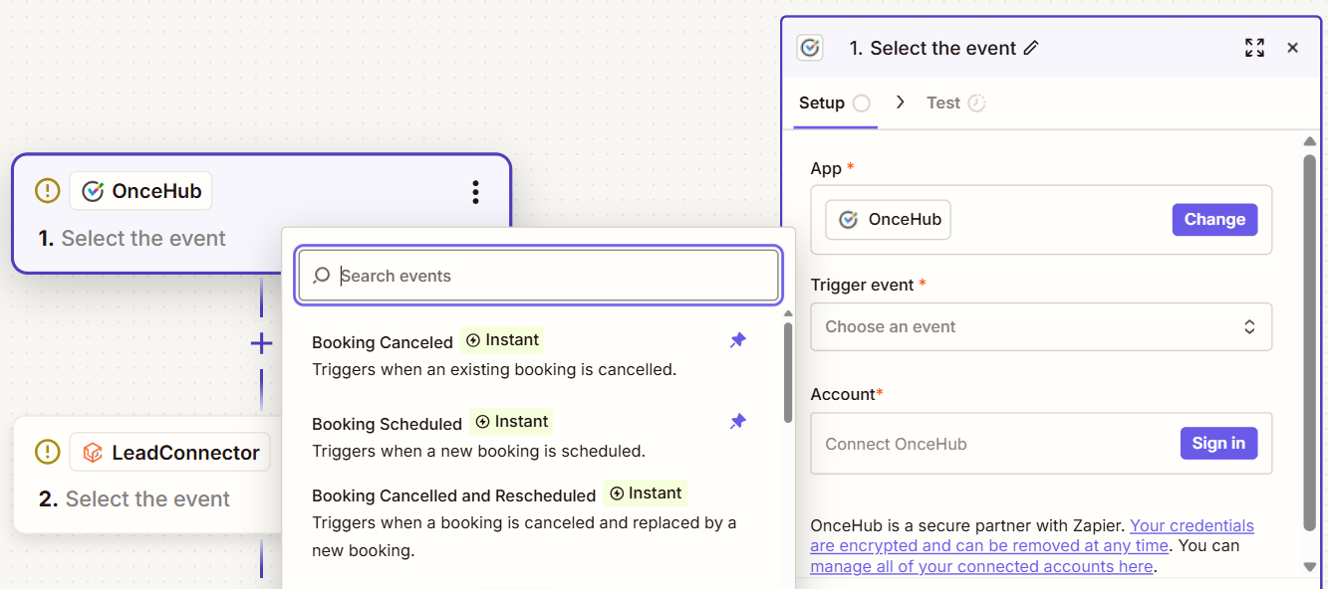The height and width of the screenshot is (589, 1328).
Task: Click the OnceHub icon in the panel header
Action: [x=810, y=48]
